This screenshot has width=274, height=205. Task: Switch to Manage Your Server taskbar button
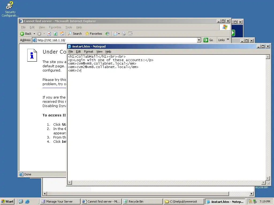(60, 202)
